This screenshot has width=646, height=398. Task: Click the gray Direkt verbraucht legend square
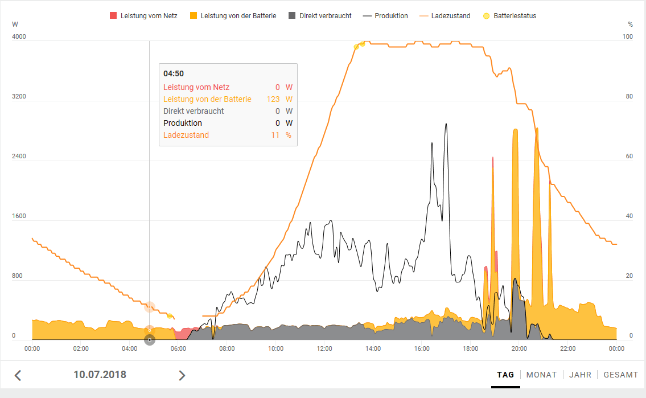(x=292, y=16)
